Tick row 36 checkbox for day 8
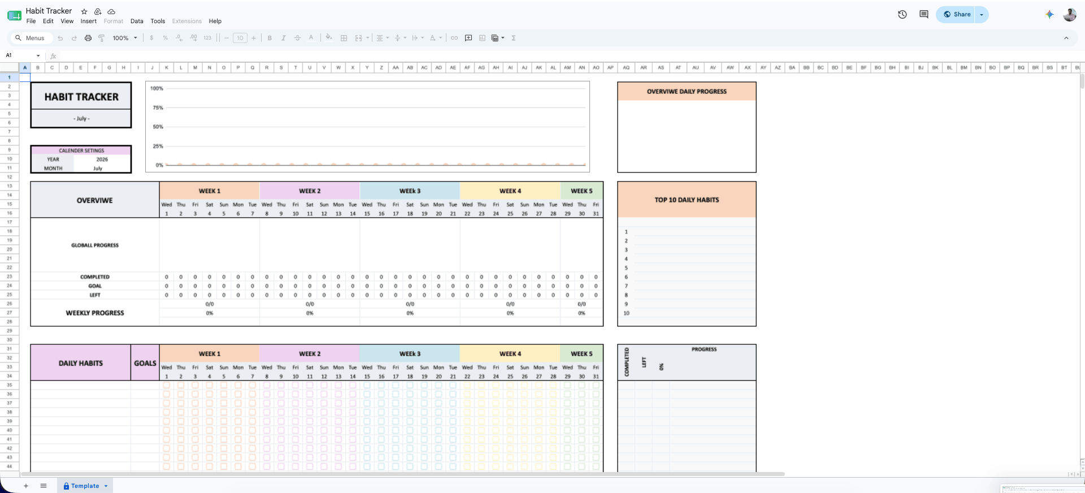The height and width of the screenshot is (493, 1085). 267,394
